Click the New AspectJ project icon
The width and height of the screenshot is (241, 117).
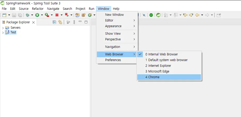click(77, 15)
